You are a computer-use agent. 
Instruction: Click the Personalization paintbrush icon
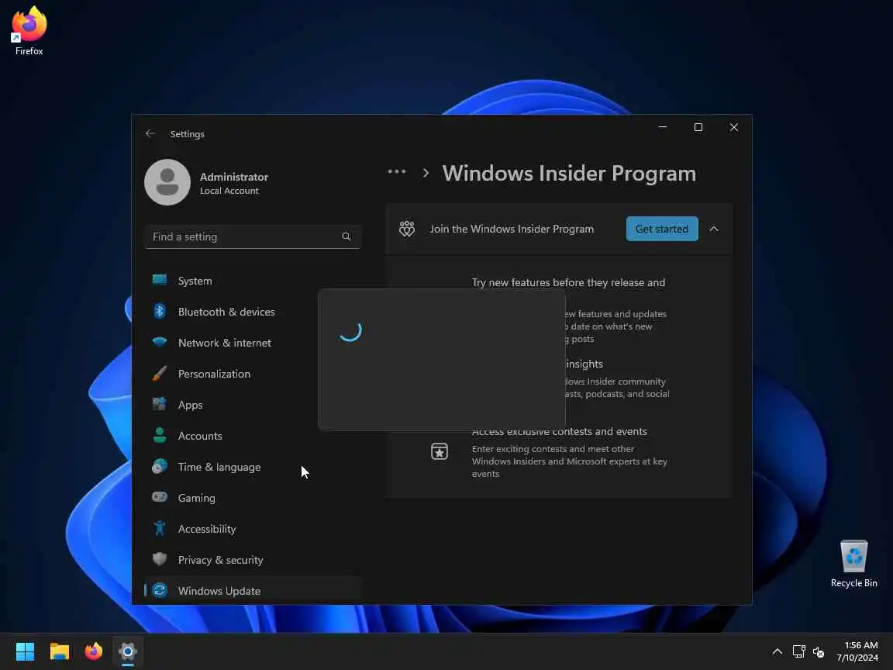[x=160, y=373]
